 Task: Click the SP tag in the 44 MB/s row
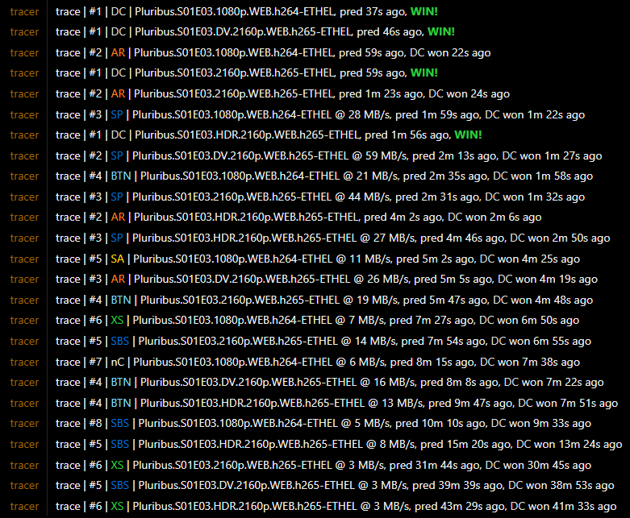pos(117,197)
